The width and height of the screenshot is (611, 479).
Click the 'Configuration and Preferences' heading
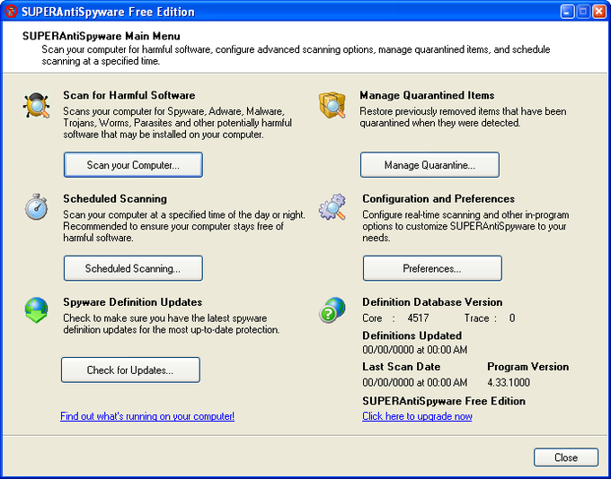click(438, 199)
